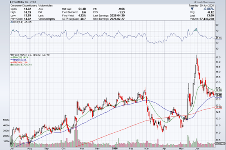The image size is (226, 150).
Task: Click the blue down-arrow change indicator
Action: [192, 9]
